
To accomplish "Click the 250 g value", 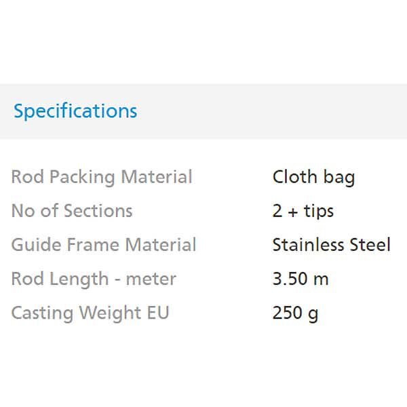I will (295, 313).
